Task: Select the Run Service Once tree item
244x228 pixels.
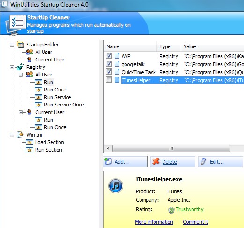Action: pyautogui.click(x=64, y=105)
